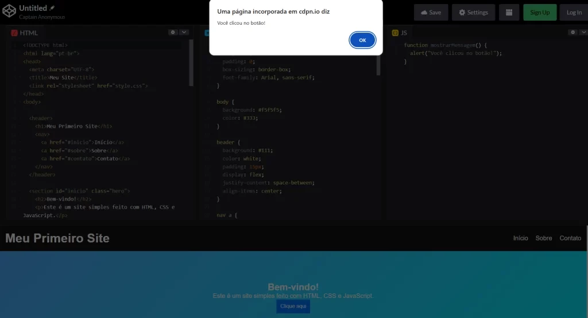Open HTML panel settings gear
This screenshot has height=318, width=588.
173,32
